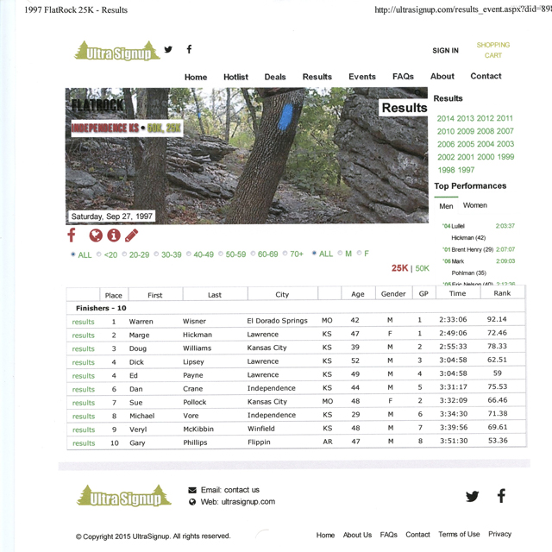Open the 1998 results year link

(447, 170)
